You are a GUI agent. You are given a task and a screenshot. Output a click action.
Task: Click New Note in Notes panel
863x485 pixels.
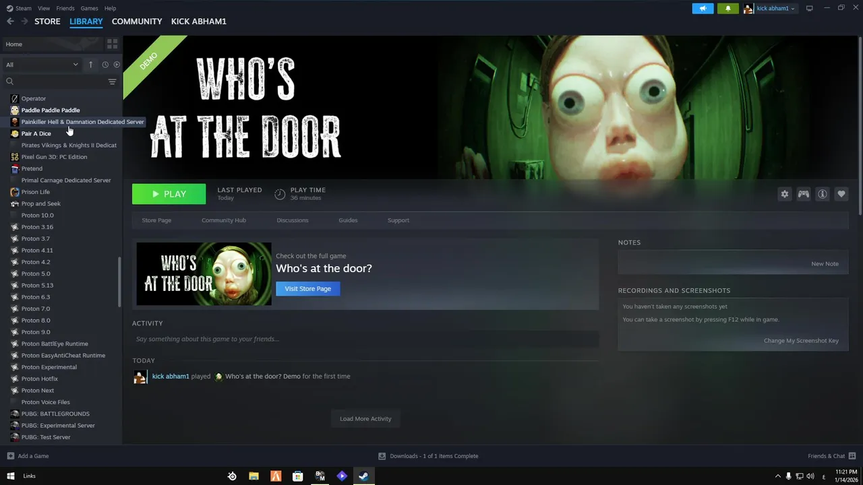pos(825,263)
